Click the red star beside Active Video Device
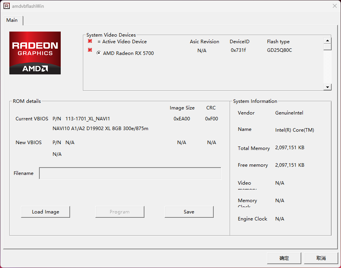 point(90,41)
